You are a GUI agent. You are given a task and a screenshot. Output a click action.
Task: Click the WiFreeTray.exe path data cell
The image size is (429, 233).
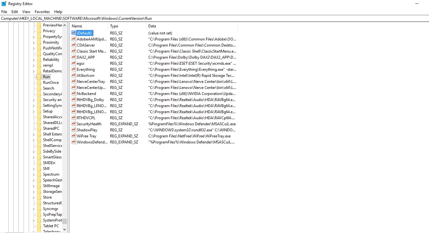(x=189, y=136)
